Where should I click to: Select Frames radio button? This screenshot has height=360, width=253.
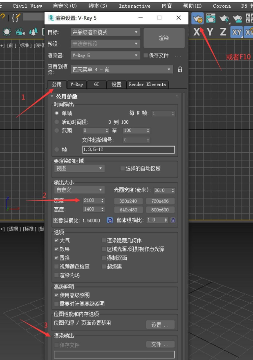coord(56,150)
